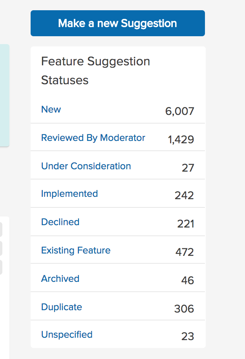View Archived suggestions
The height and width of the screenshot is (359, 245).
pos(60,279)
